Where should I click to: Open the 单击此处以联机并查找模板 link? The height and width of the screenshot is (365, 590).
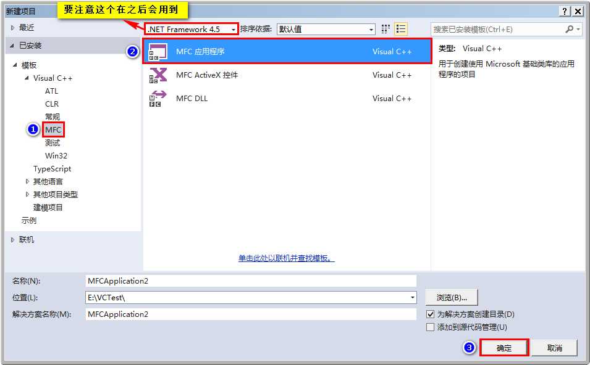pyautogui.click(x=286, y=258)
